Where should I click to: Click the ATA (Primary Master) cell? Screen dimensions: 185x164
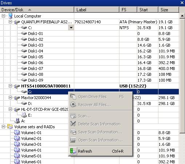138,22
